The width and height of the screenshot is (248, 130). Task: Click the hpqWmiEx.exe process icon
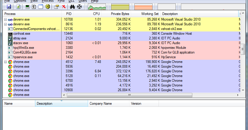click(x=10, y=48)
